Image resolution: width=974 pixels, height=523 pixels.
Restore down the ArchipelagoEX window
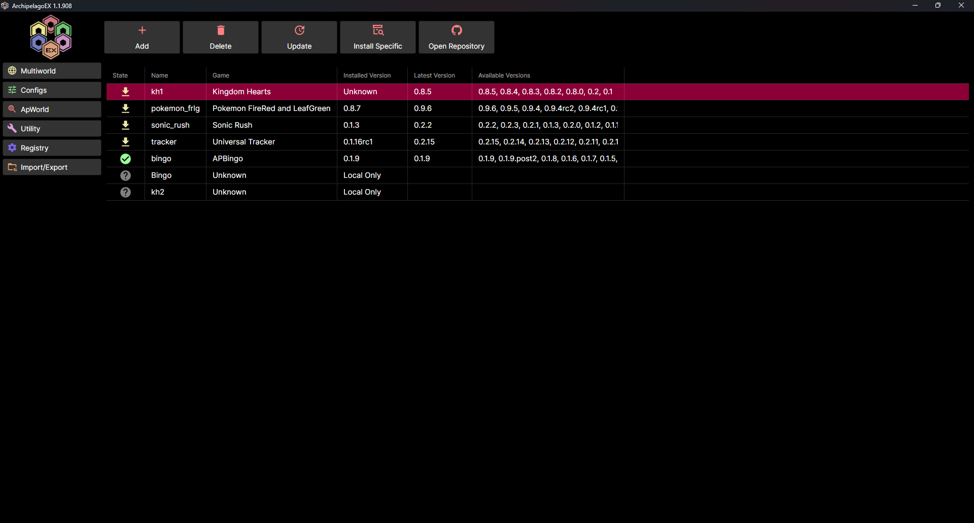tap(938, 6)
